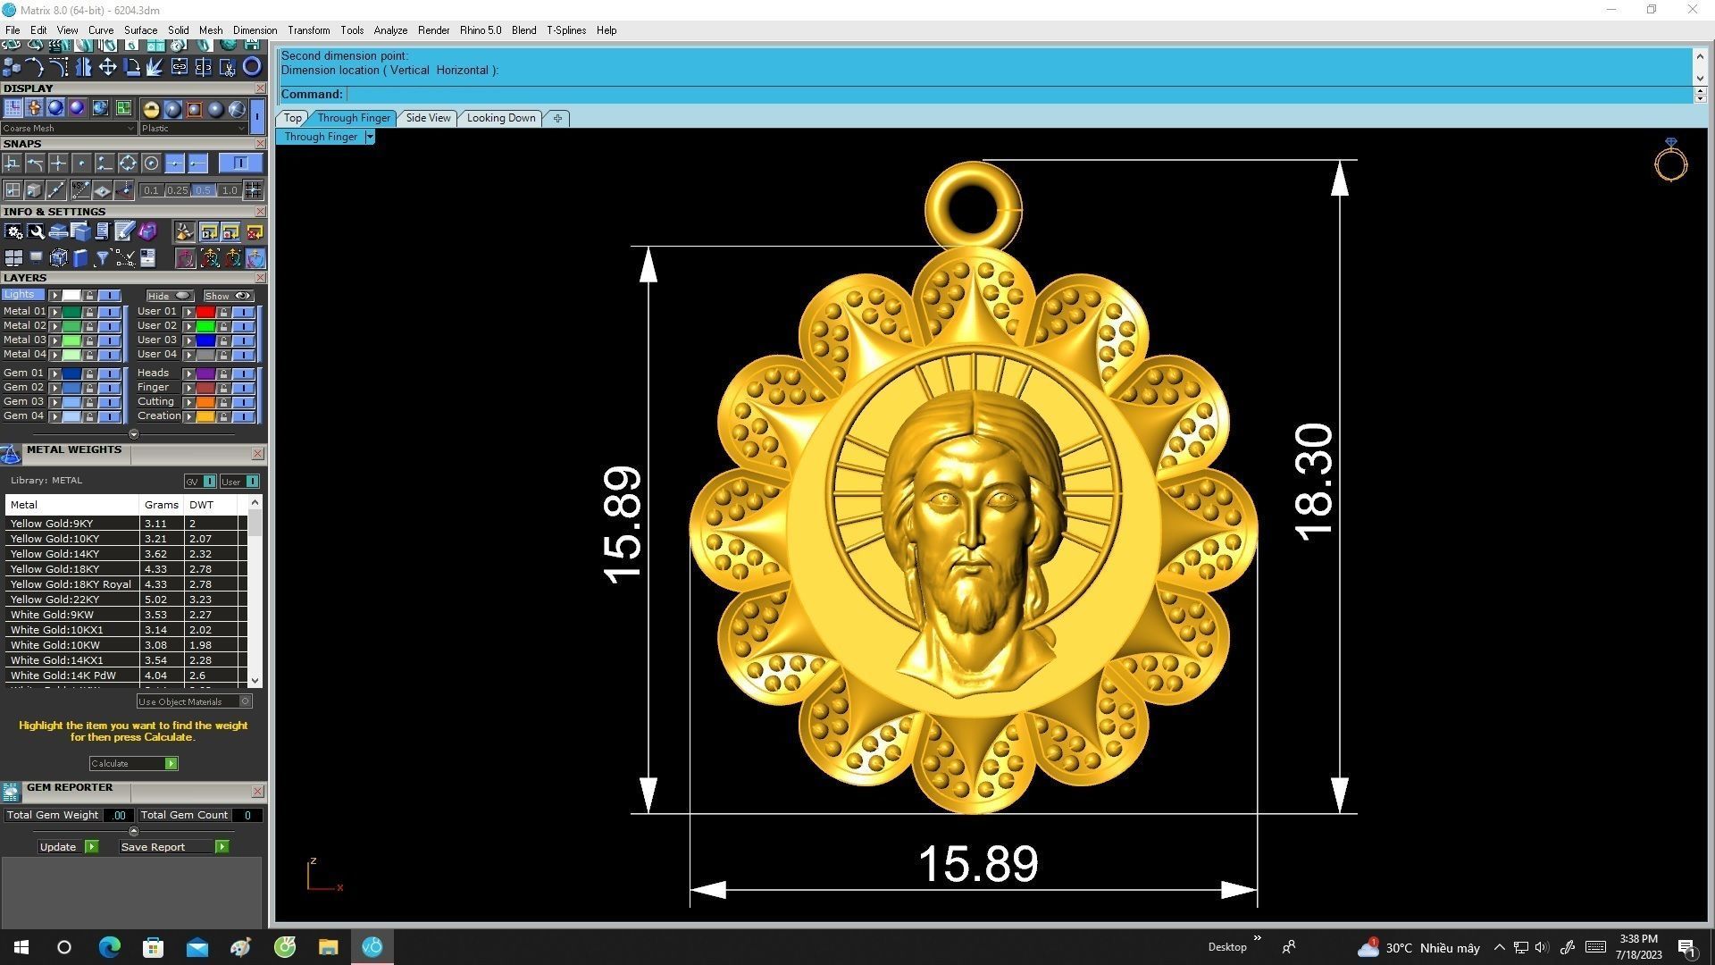
Task: Click the Group boxes icon
Action: click(x=11, y=67)
